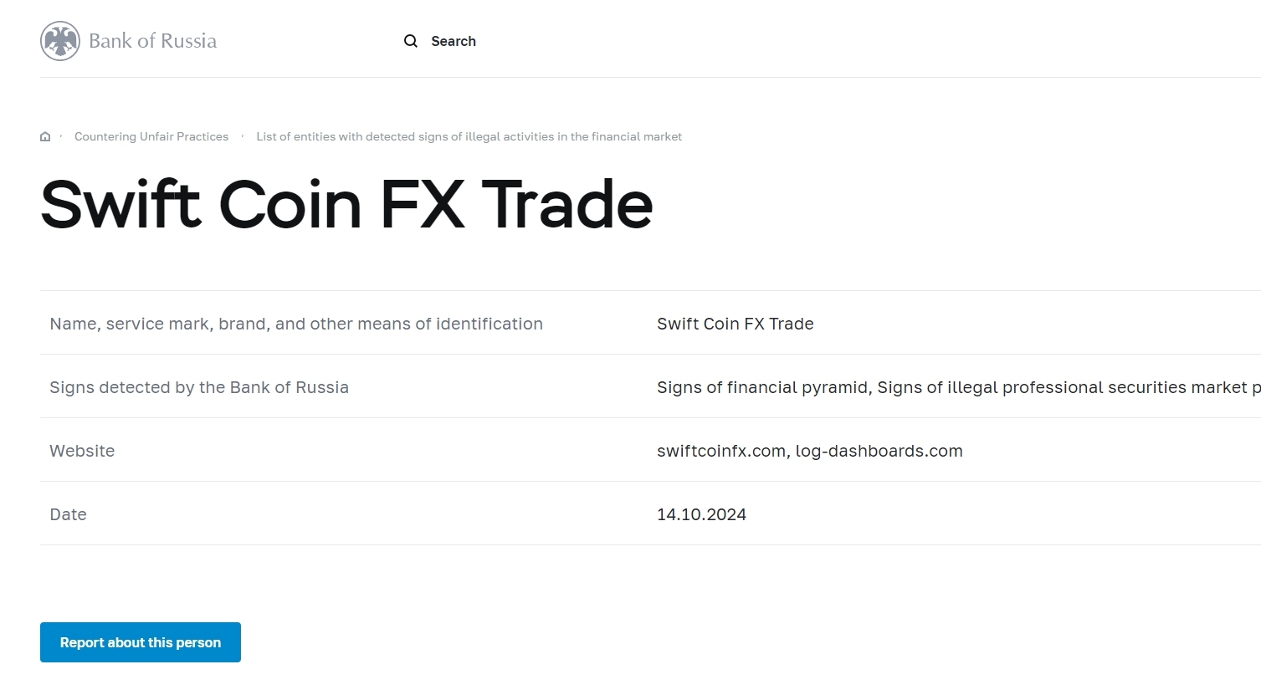The image size is (1261, 700).
Task: Open Countering Unfair Practices breadcrumb
Action: pyautogui.click(x=151, y=136)
